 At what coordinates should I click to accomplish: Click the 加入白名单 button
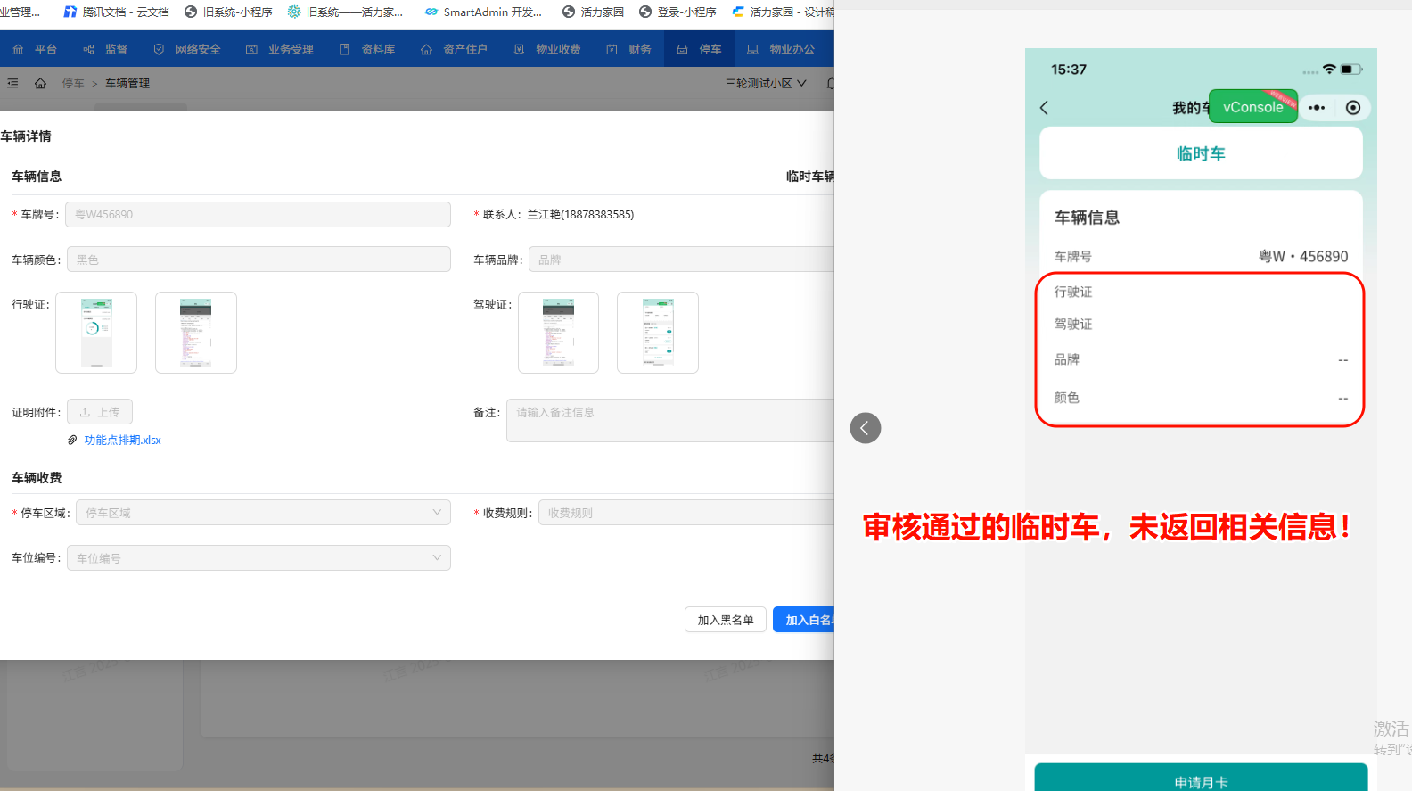(x=804, y=620)
